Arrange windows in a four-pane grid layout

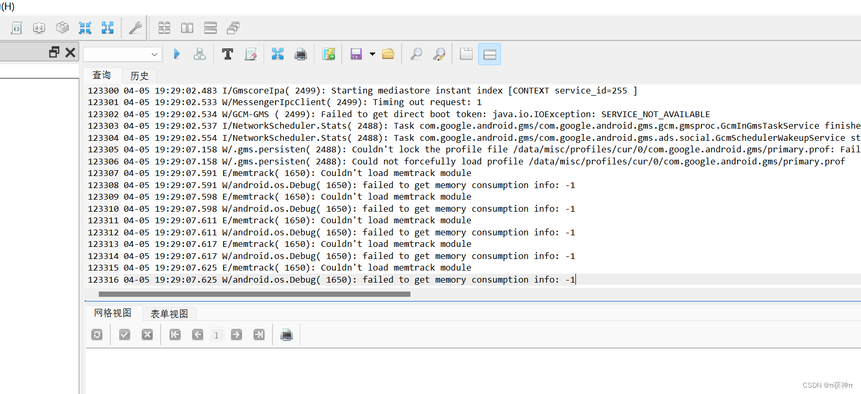(164, 28)
